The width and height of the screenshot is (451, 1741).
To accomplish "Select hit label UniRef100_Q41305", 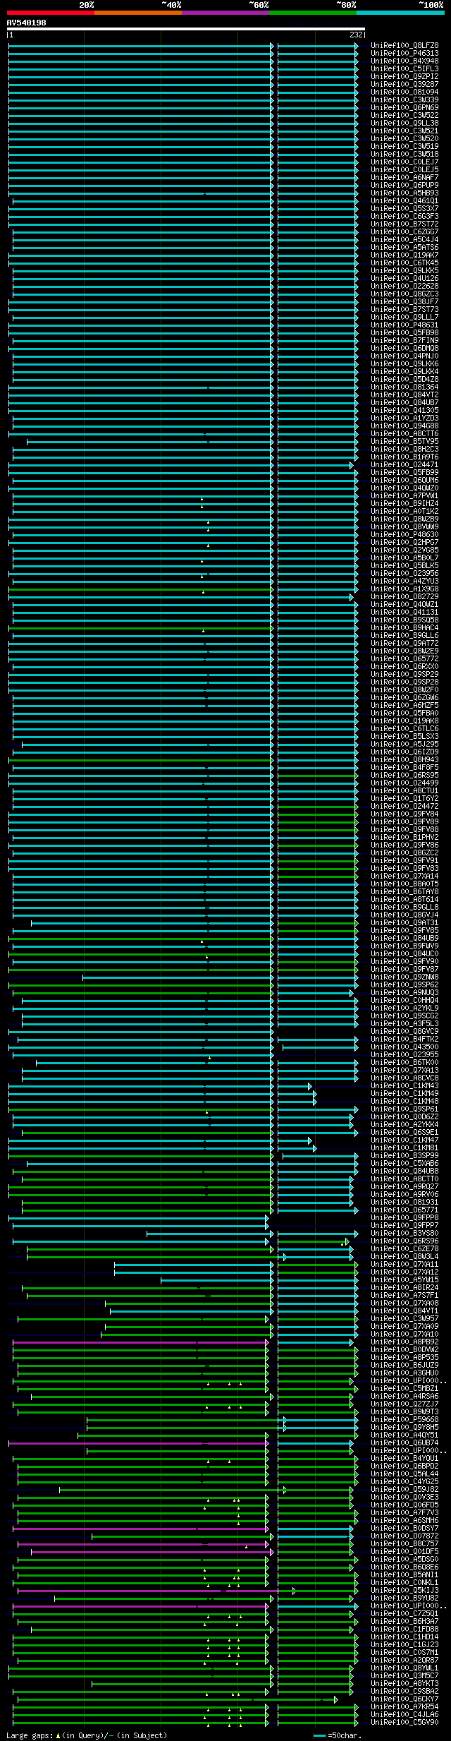I will tap(404, 410).
